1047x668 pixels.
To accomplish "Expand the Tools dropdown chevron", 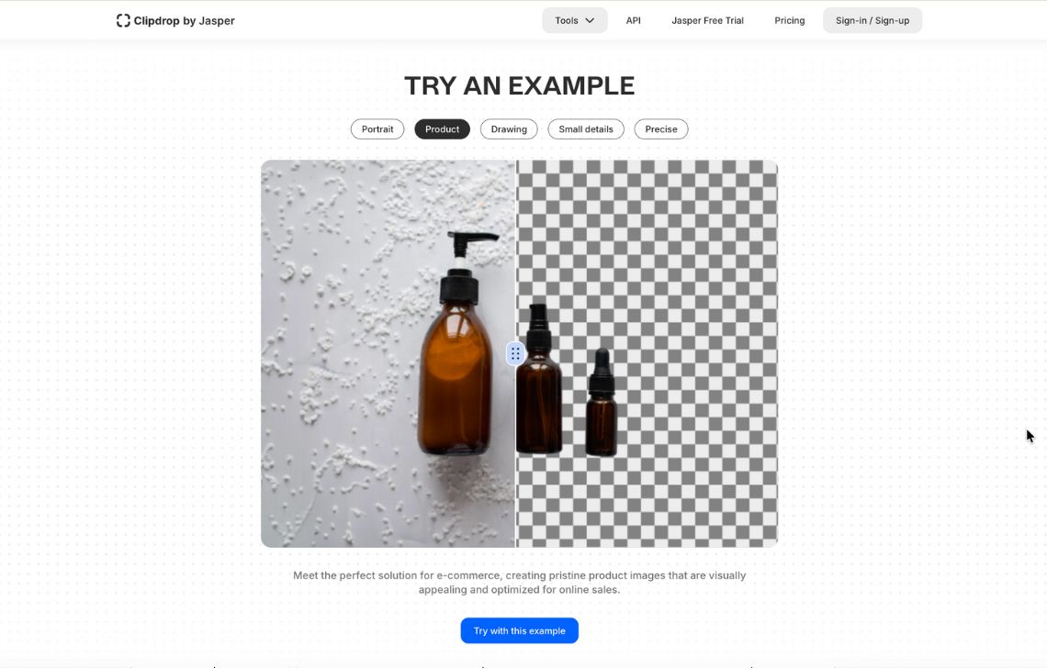I will (590, 21).
